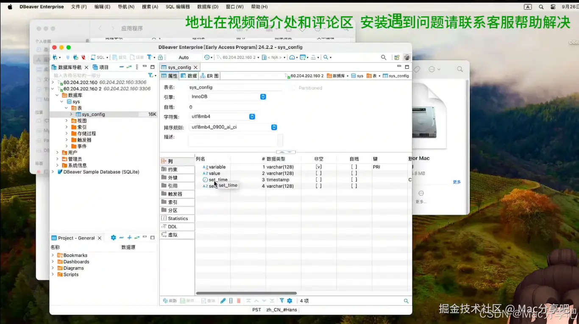Click the plus icon in Project panel
Image resolution: width=579 pixels, height=324 pixels.
click(129, 238)
